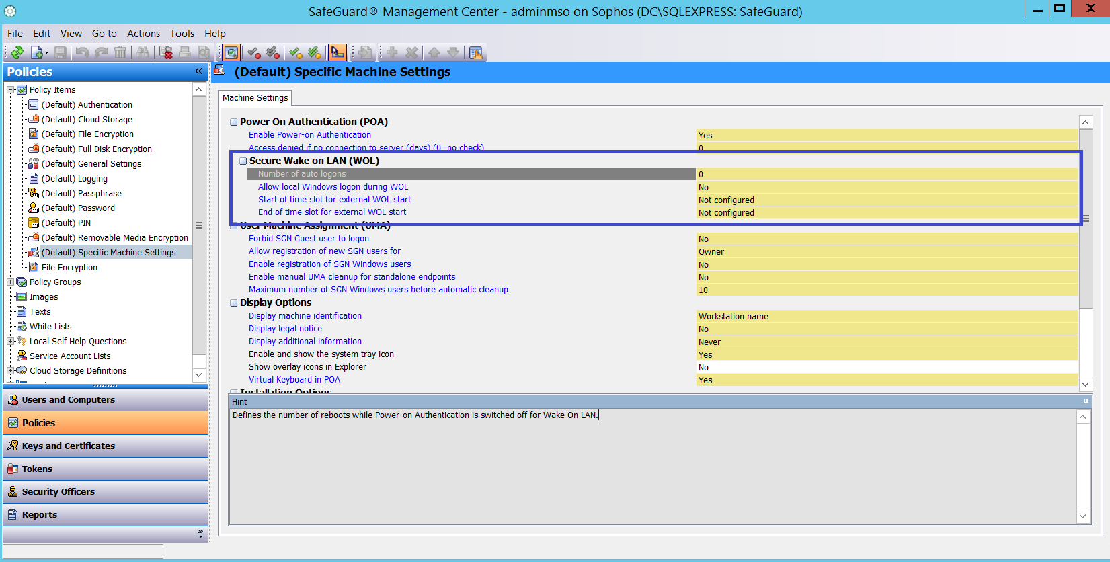Expand the Local Self Help Questions node
The width and height of the screenshot is (1110, 562).
[x=11, y=342]
